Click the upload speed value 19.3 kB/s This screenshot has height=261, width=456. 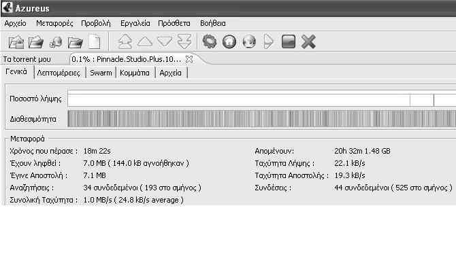click(350, 175)
